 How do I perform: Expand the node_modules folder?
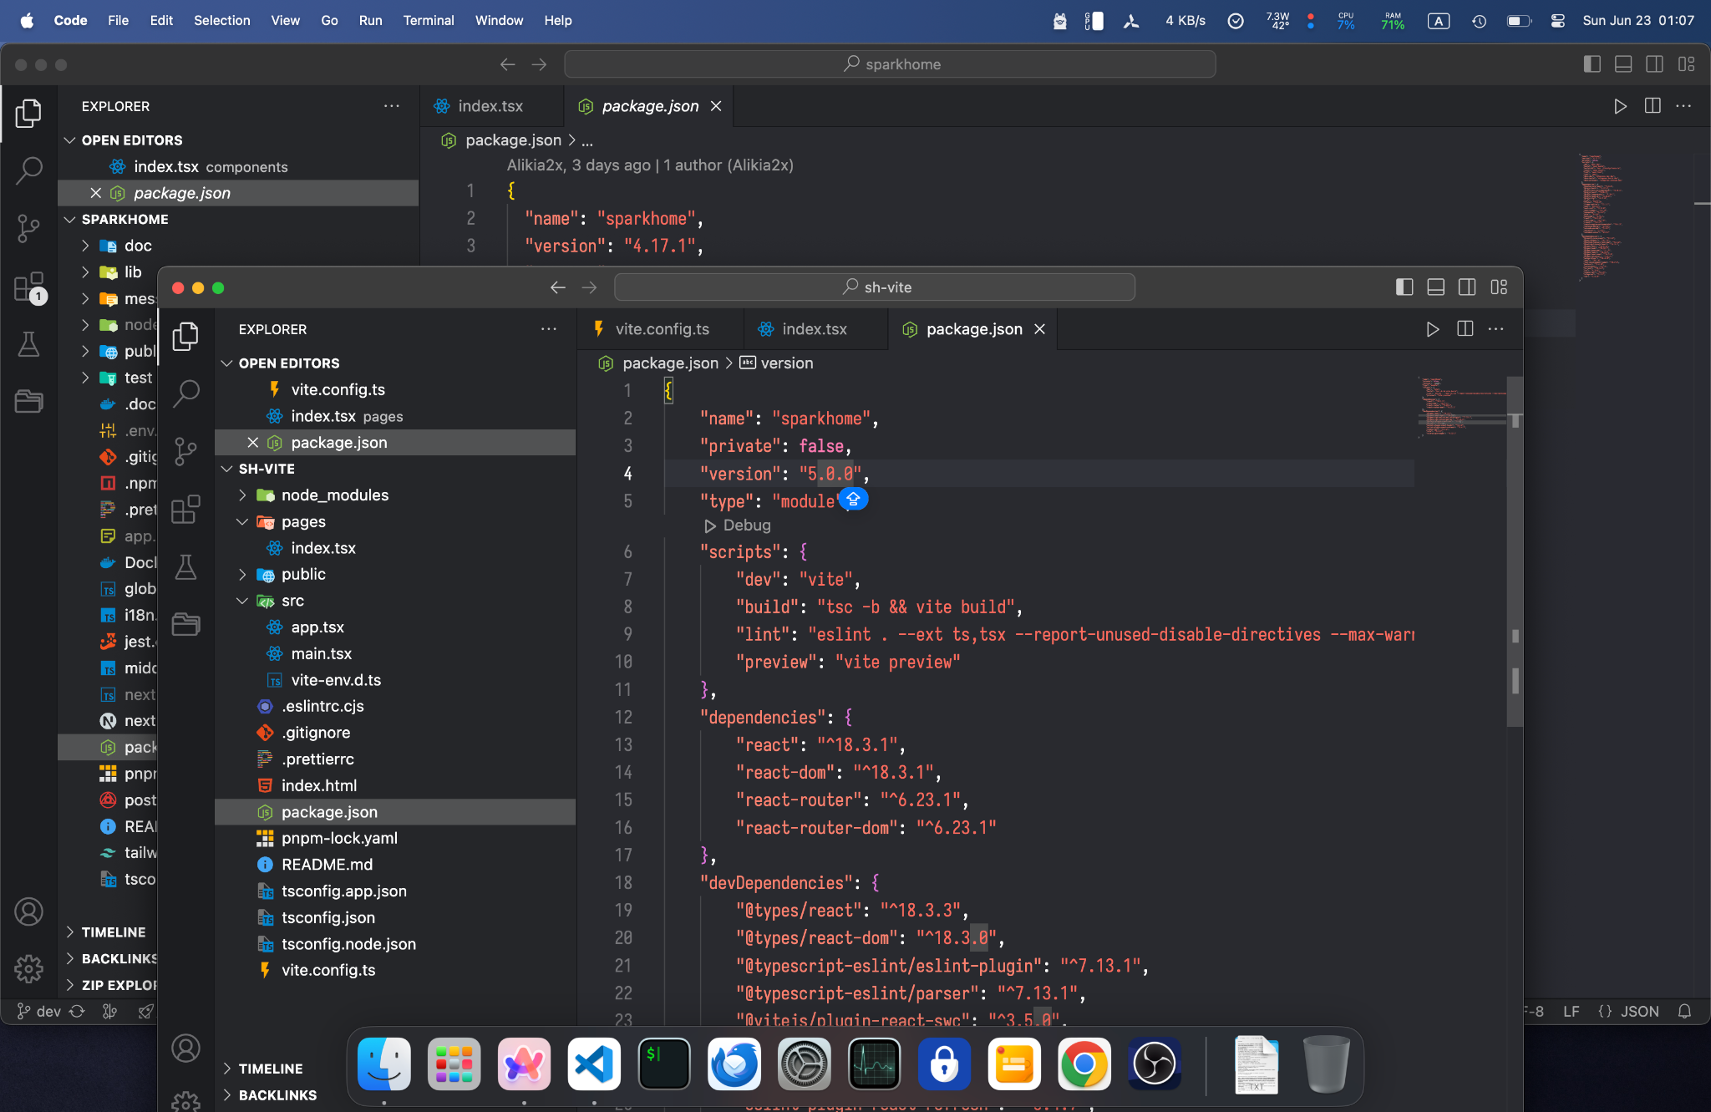(334, 495)
